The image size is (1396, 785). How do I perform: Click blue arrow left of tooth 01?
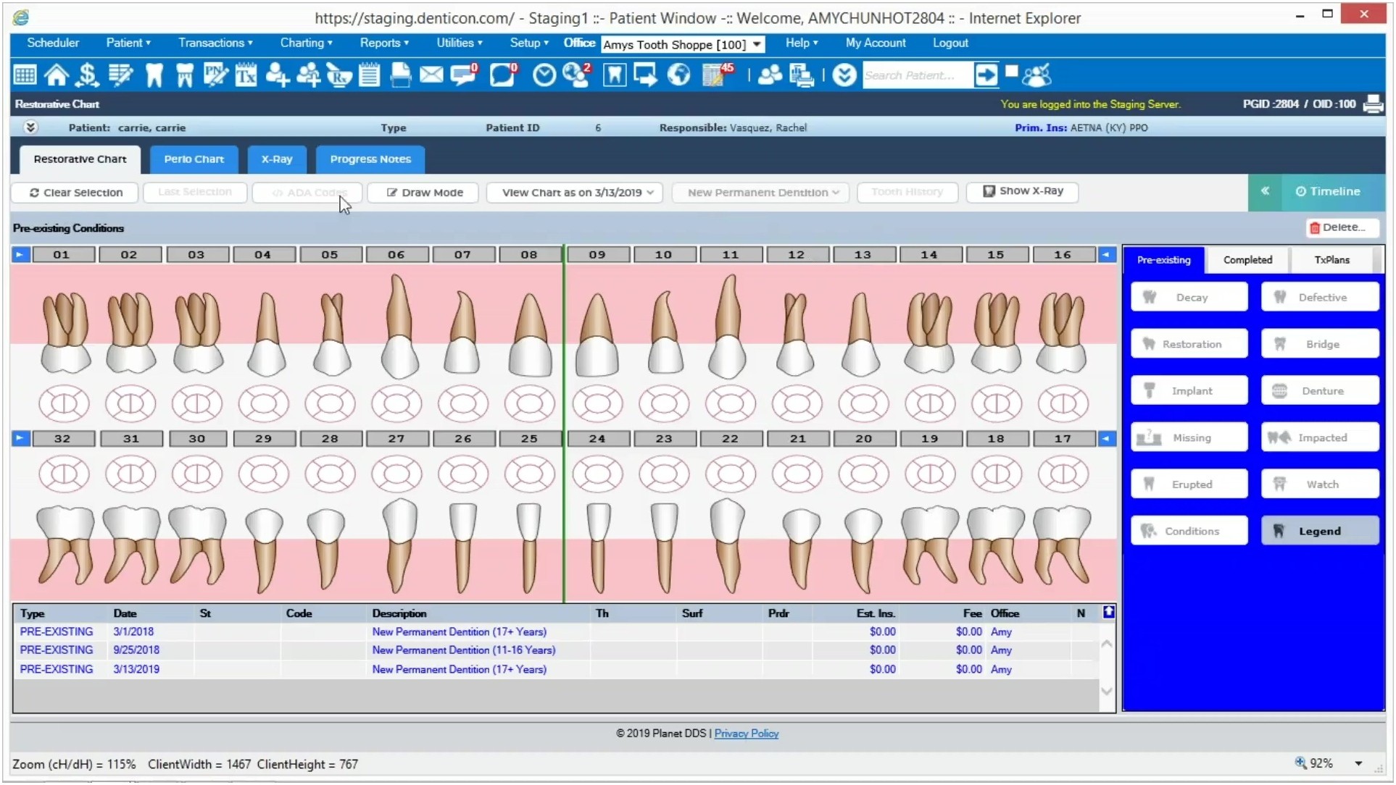coord(20,255)
